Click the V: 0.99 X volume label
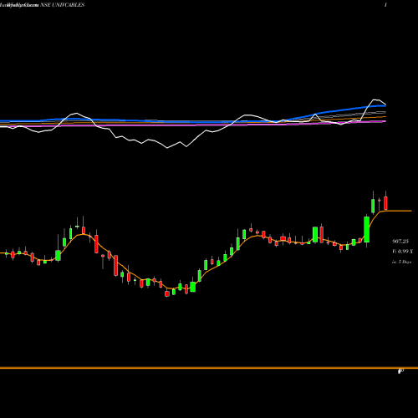This screenshot has height=418, width=418. click(x=402, y=252)
